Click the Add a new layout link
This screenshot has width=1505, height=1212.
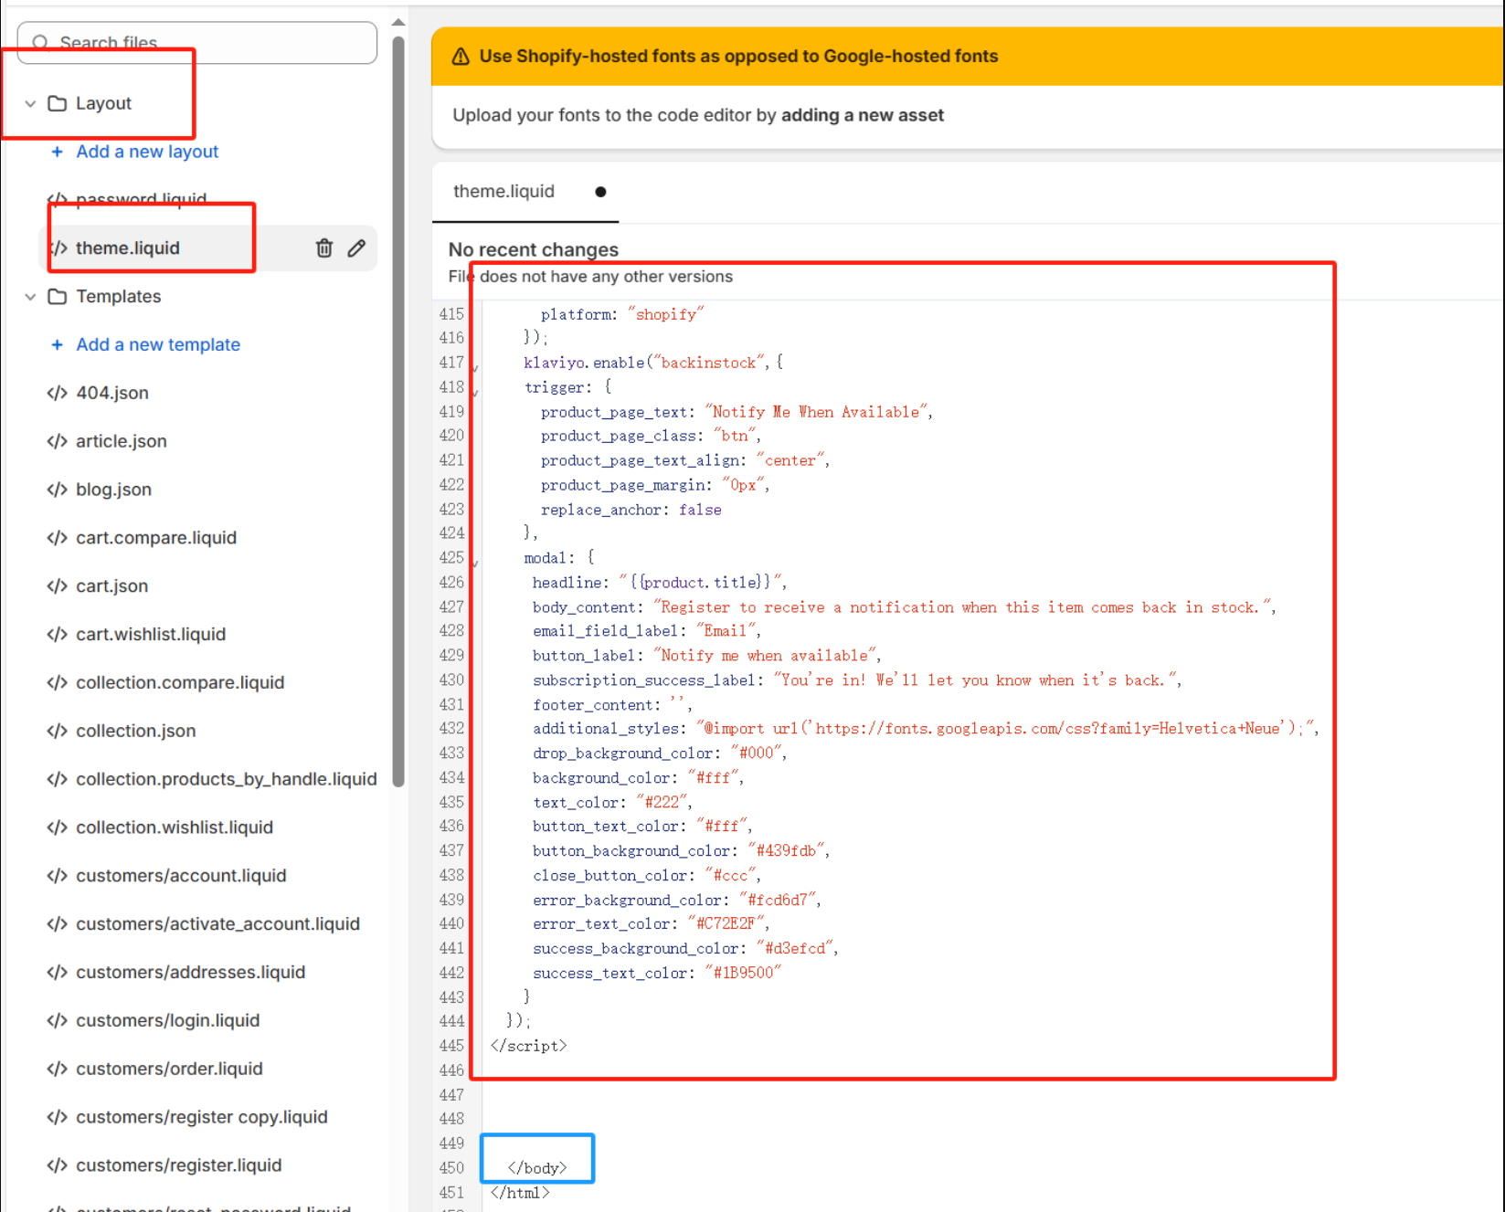point(147,152)
